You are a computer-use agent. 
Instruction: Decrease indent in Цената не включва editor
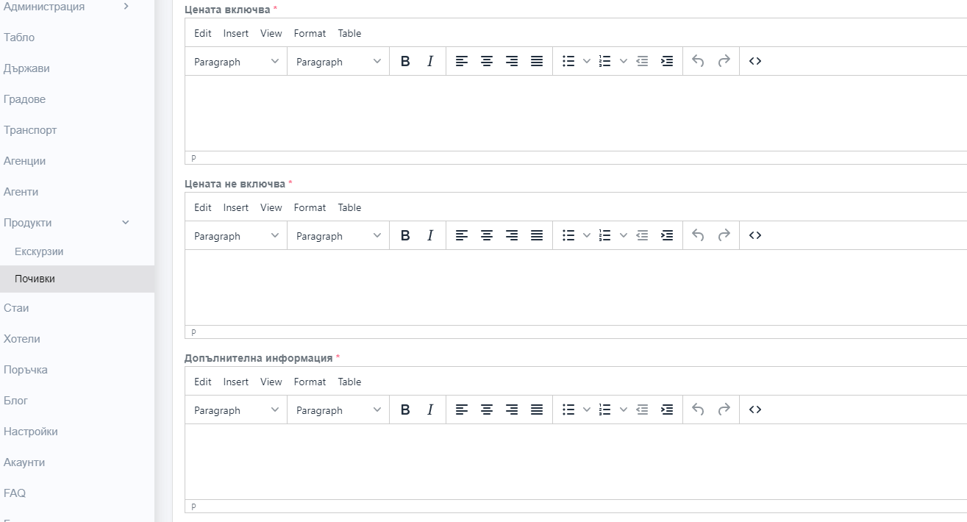[642, 236]
